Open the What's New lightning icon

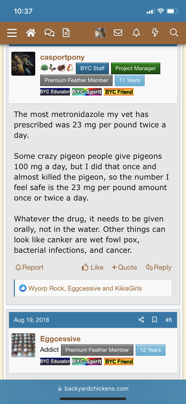point(155,33)
